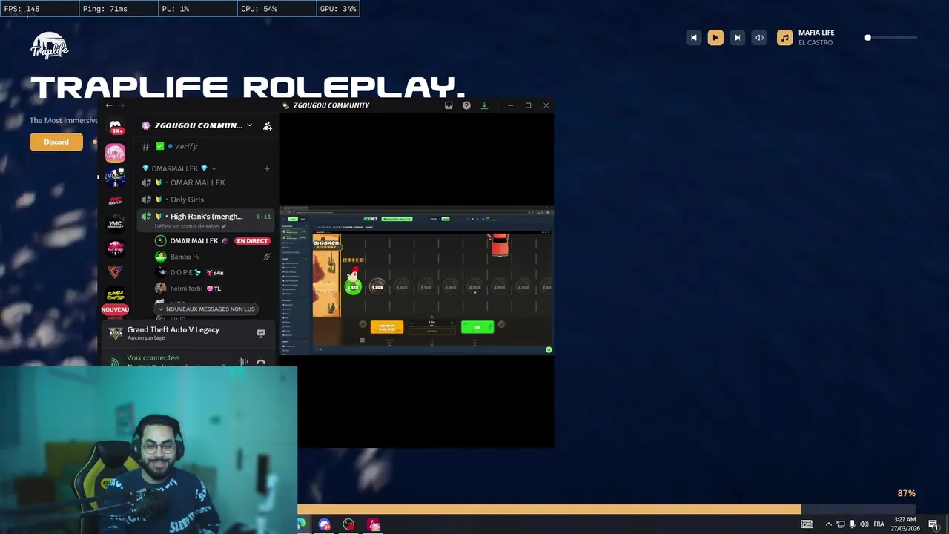Image resolution: width=949 pixels, height=534 pixels.
Task: Open Voix connectée connection details
Action: pos(153,358)
